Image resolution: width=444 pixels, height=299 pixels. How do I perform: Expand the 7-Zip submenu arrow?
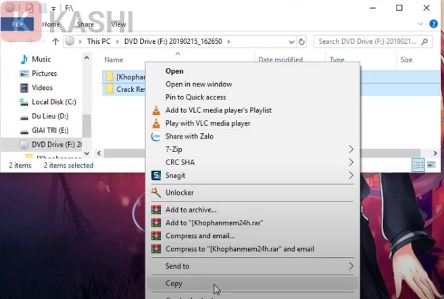coord(351,149)
